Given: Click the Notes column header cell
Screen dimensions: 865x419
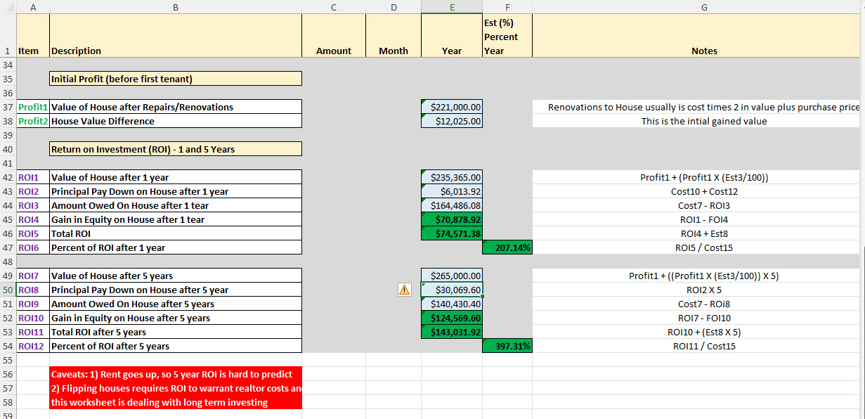Looking at the screenshot, I should (x=704, y=51).
